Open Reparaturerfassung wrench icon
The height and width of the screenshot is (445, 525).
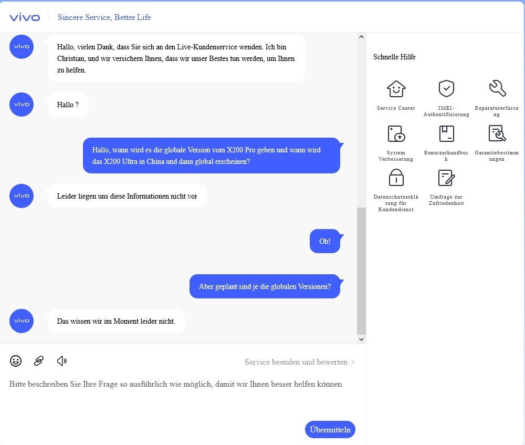coord(497,88)
